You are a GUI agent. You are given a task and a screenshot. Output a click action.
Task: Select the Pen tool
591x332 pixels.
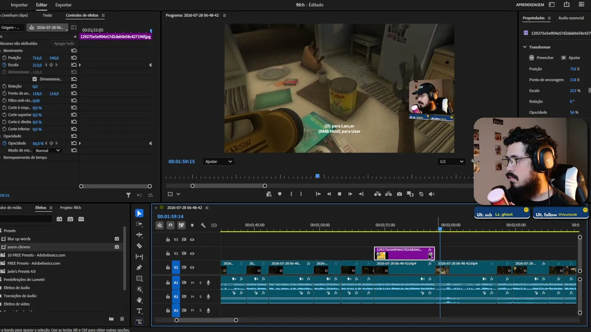[x=139, y=267]
